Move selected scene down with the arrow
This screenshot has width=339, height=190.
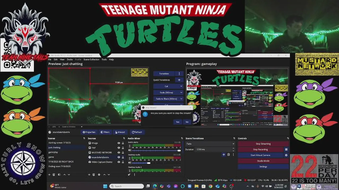[69, 175]
